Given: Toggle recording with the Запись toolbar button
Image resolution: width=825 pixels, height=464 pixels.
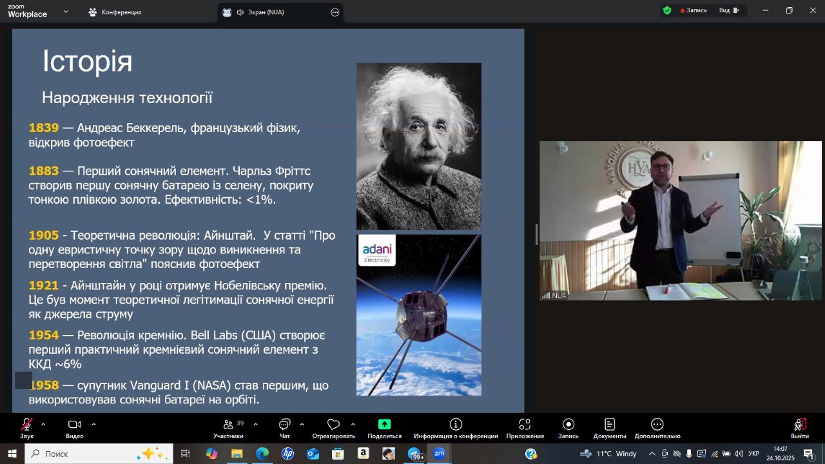Looking at the screenshot, I should pyautogui.click(x=568, y=425).
